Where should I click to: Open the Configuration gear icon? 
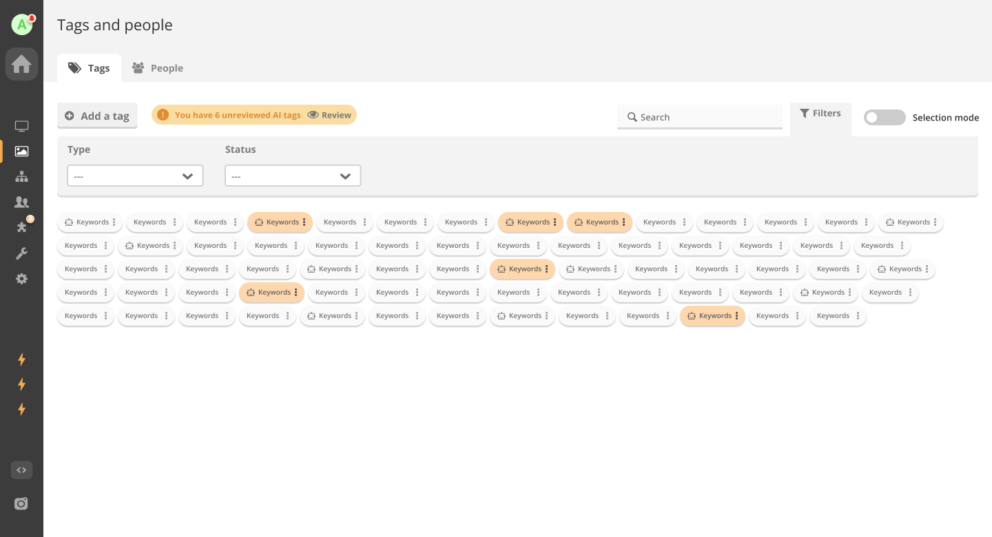21,279
